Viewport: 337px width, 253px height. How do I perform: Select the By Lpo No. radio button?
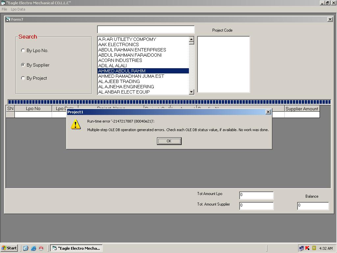pyautogui.click(x=23, y=50)
